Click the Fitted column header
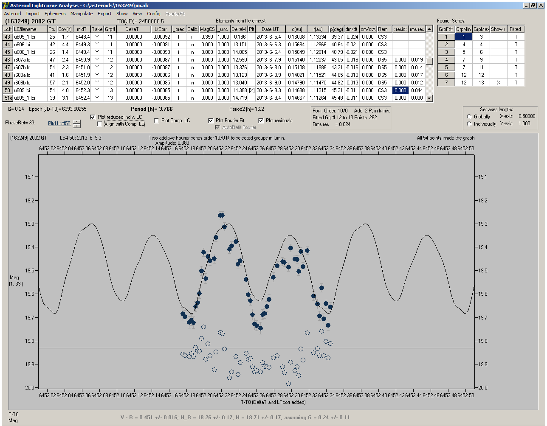 click(x=516, y=29)
